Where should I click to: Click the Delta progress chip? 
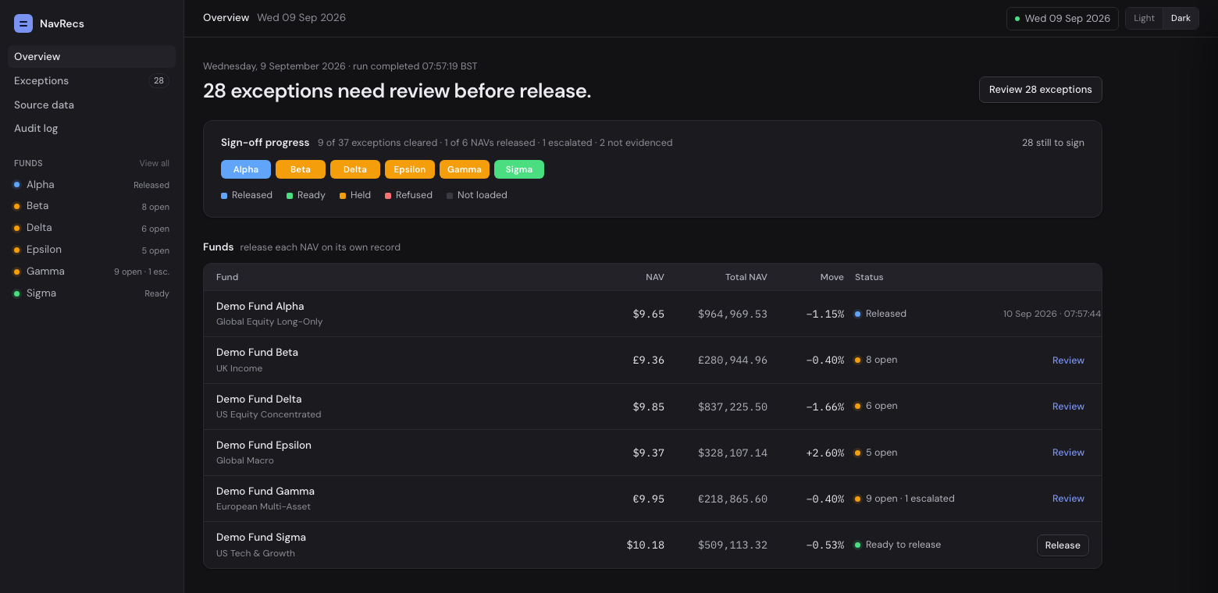pyautogui.click(x=355, y=169)
